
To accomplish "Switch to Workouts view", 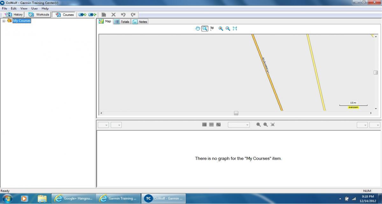I will 39,15.
